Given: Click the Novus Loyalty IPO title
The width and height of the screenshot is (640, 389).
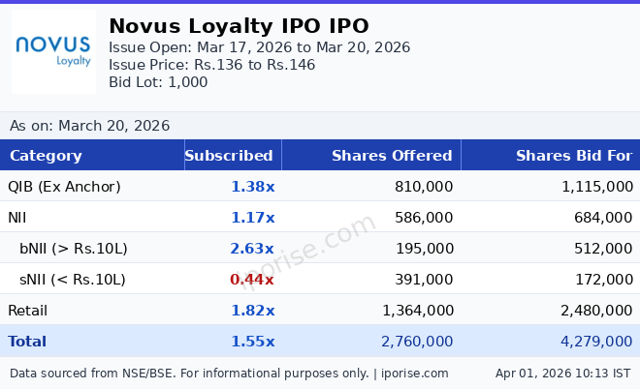Looking at the screenshot, I should tap(239, 26).
